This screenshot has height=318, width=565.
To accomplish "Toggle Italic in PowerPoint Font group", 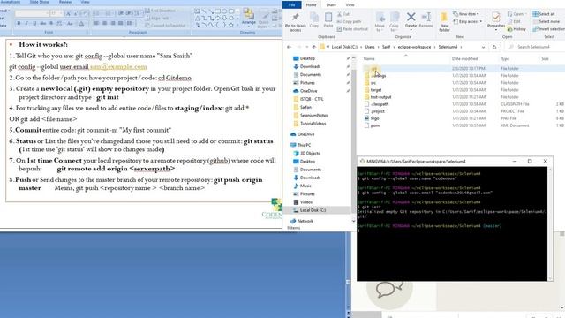I will click(26, 24).
